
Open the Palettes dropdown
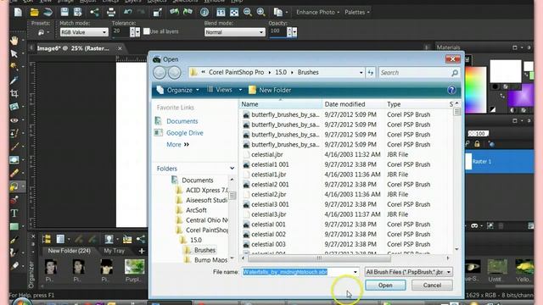point(356,12)
